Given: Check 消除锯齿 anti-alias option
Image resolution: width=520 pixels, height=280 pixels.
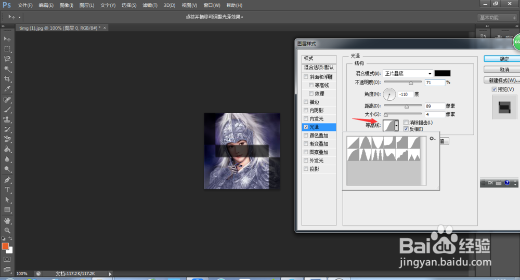Looking at the screenshot, I should coord(406,123).
